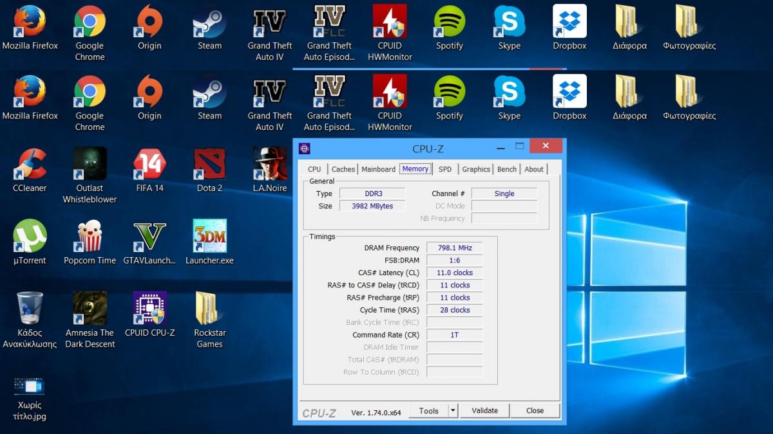
Task: Click the Row To Column (tRCD) field
Action: pos(454,372)
